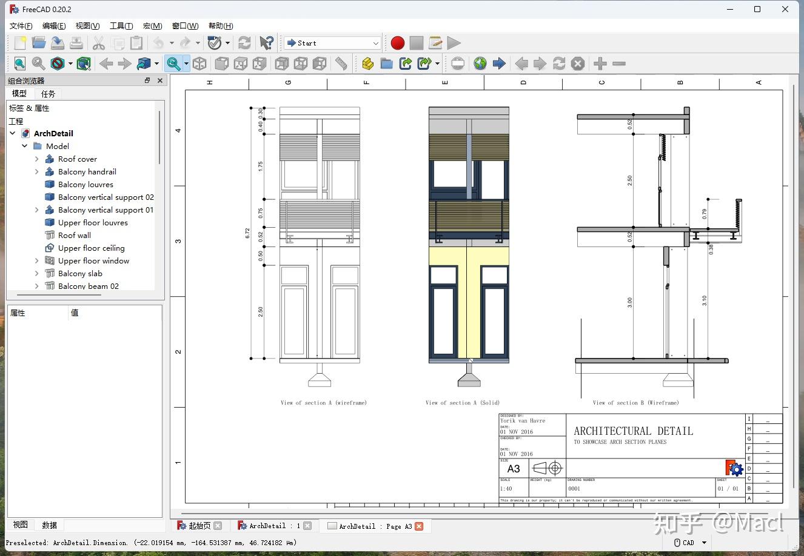Expand the Roof cover tree item
804x556 pixels.
(x=37, y=159)
